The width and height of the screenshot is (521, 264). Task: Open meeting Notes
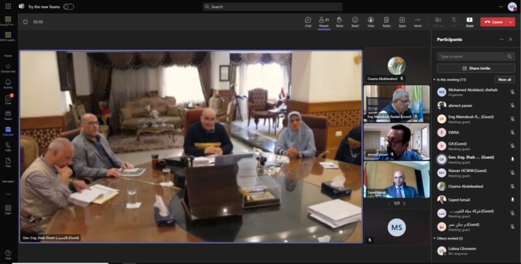386,21
